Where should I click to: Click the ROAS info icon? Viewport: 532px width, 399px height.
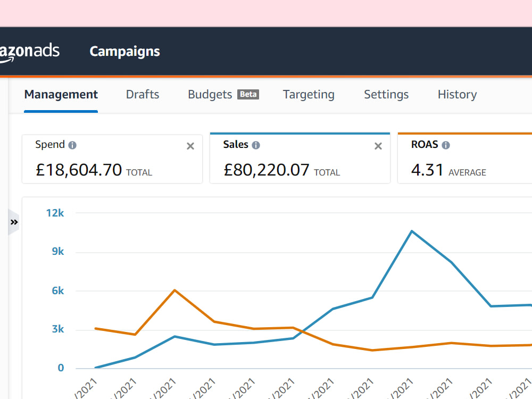446,145
